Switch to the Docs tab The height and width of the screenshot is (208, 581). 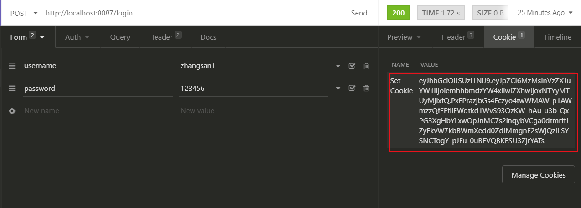tap(208, 37)
